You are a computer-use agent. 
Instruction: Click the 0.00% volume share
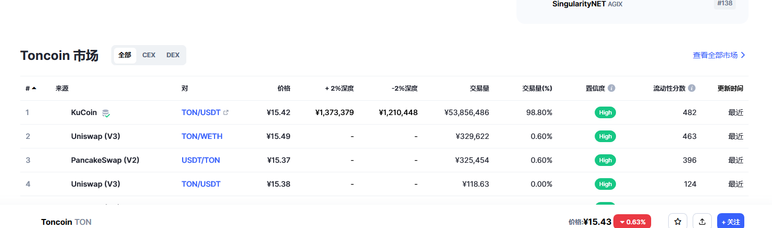pos(541,184)
